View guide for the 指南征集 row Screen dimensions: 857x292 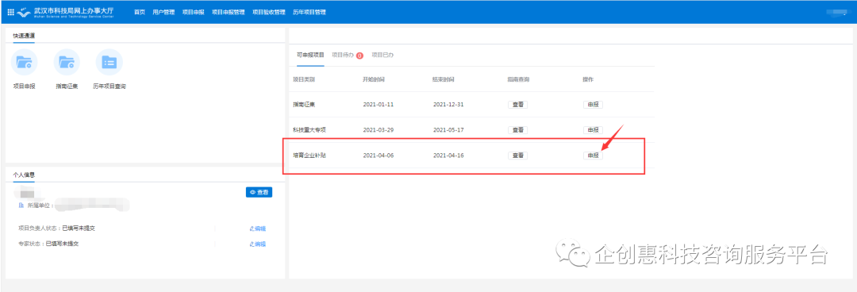click(517, 105)
